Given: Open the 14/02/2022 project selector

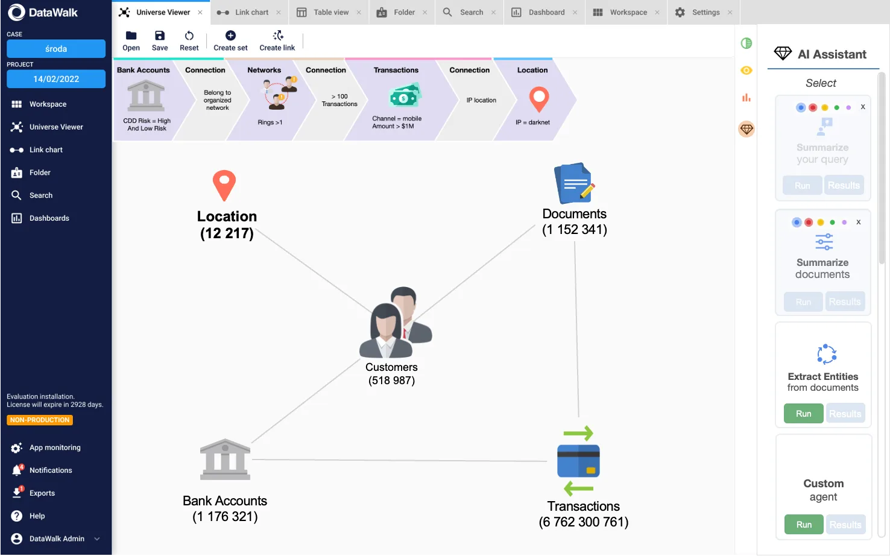Looking at the screenshot, I should [56, 78].
